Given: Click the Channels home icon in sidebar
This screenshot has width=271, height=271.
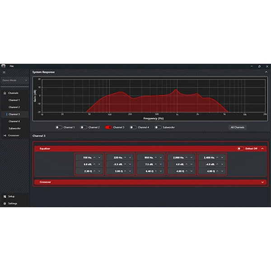Looking at the screenshot, I should 5,93.
